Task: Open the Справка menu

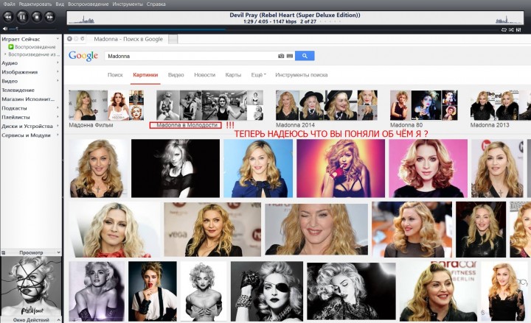Action: coord(156,4)
